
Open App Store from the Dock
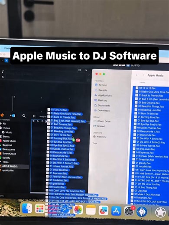(116, 211)
